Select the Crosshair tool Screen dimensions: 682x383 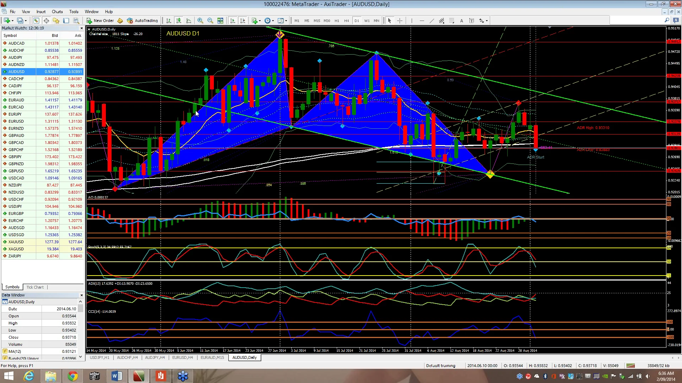tap(400, 21)
